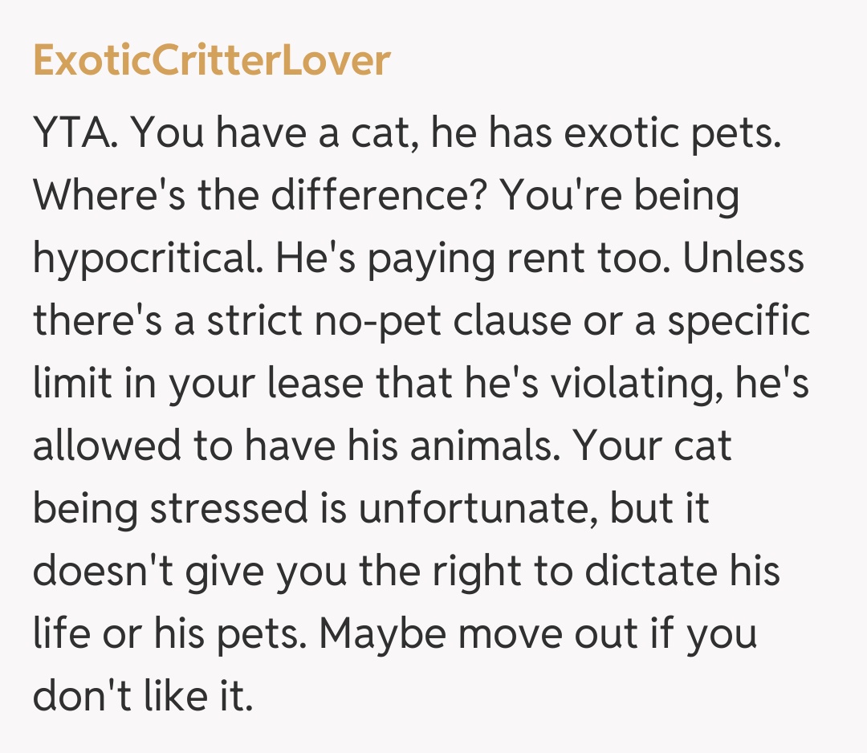Click the words 'specific limit' in the comment

[x=739, y=320]
